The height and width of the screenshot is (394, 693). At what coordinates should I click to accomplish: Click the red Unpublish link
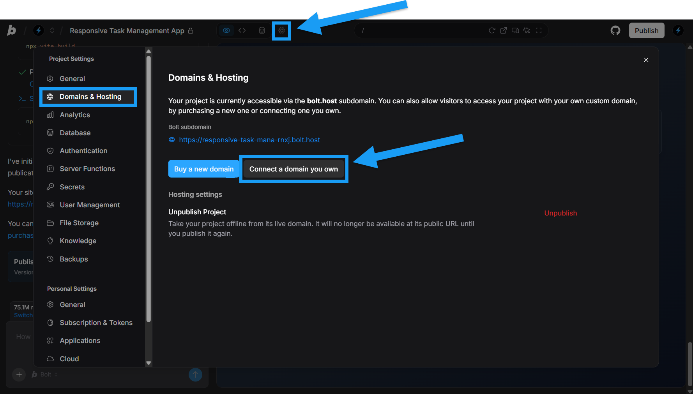point(560,213)
